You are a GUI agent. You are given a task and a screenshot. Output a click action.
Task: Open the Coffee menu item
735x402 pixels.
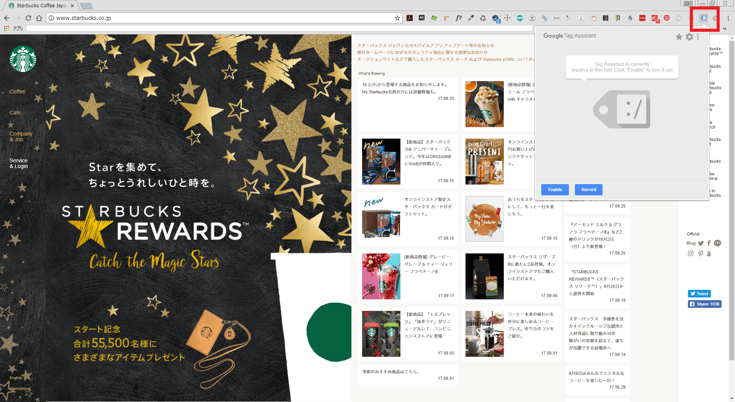(x=18, y=92)
